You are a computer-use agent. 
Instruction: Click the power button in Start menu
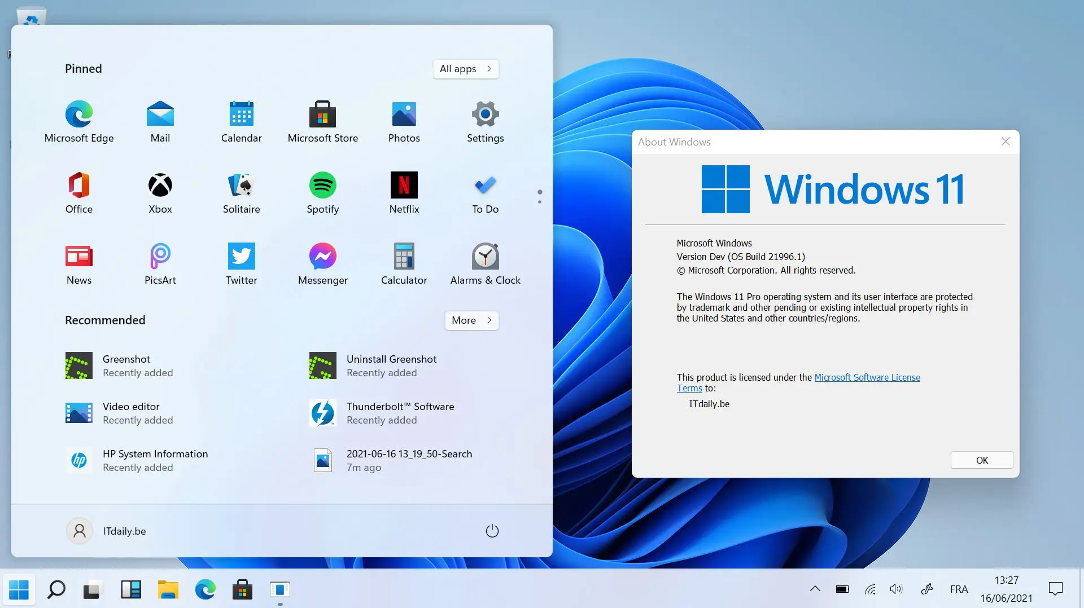pos(492,531)
